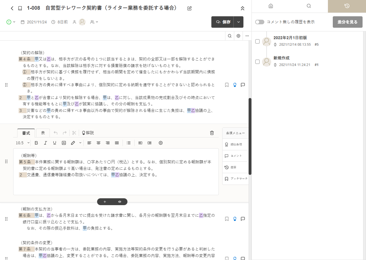Open the 新規作成 history entry
The image size is (366, 260).
click(x=282, y=58)
